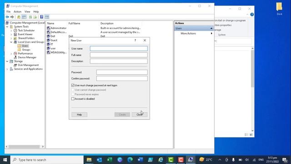Collapse the Local Users and Groups node
Viewport: 291px width, 164px height.
[x=11, y=42]
